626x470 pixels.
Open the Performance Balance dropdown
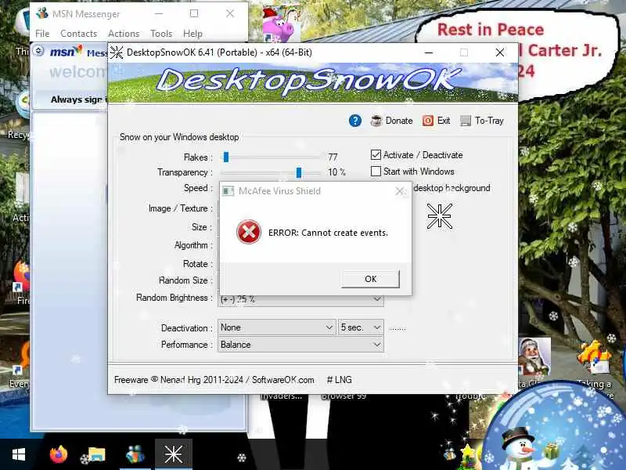click(x=300, y=345)
